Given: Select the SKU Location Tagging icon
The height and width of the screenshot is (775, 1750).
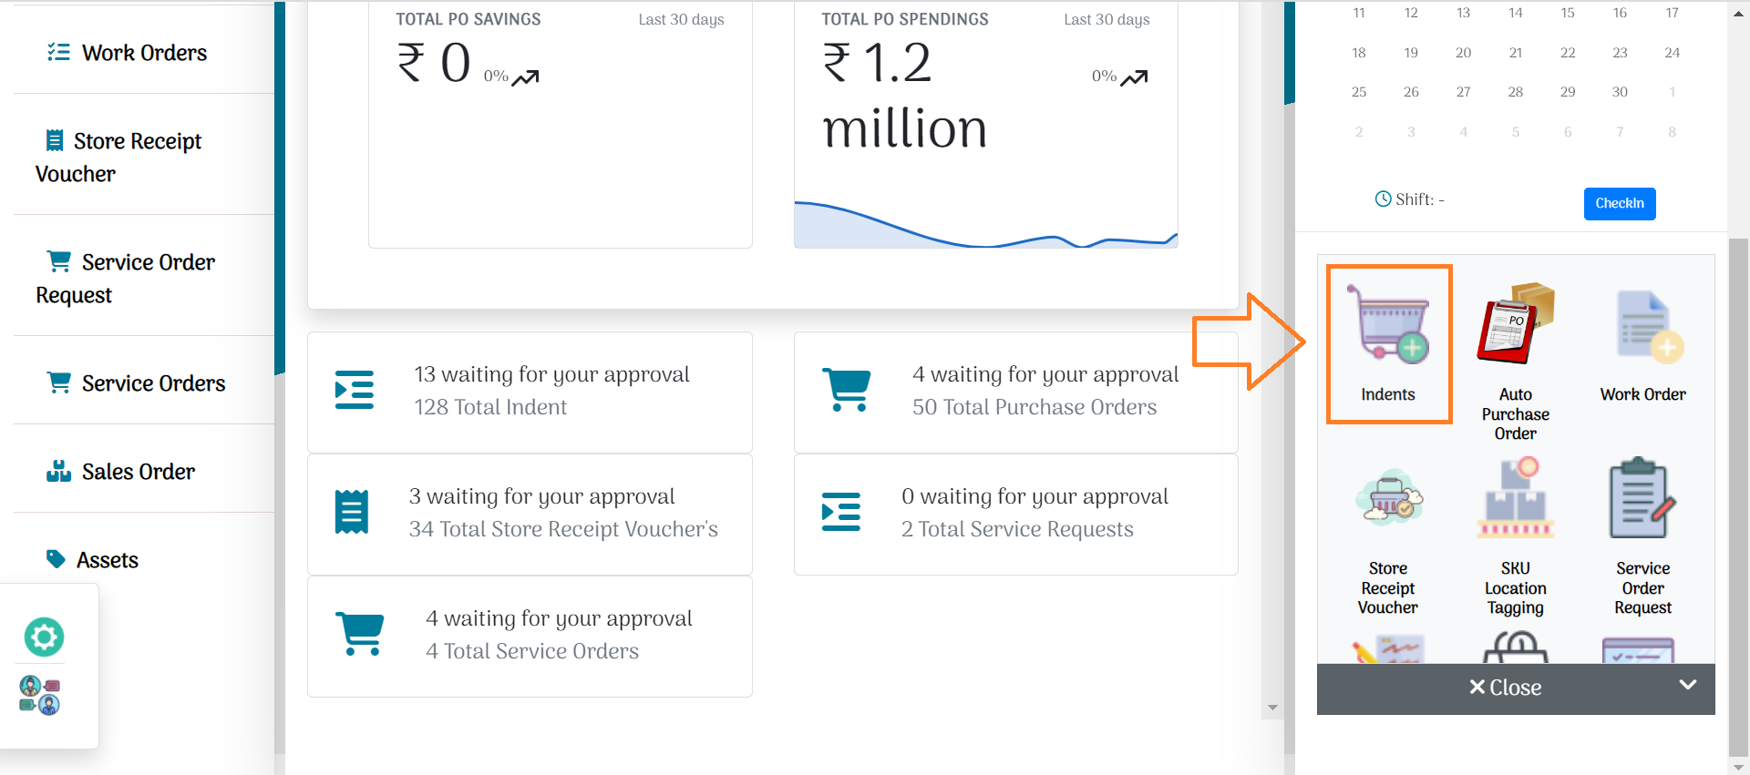Looking at the screenshot, I should (x=1515, y=501).
